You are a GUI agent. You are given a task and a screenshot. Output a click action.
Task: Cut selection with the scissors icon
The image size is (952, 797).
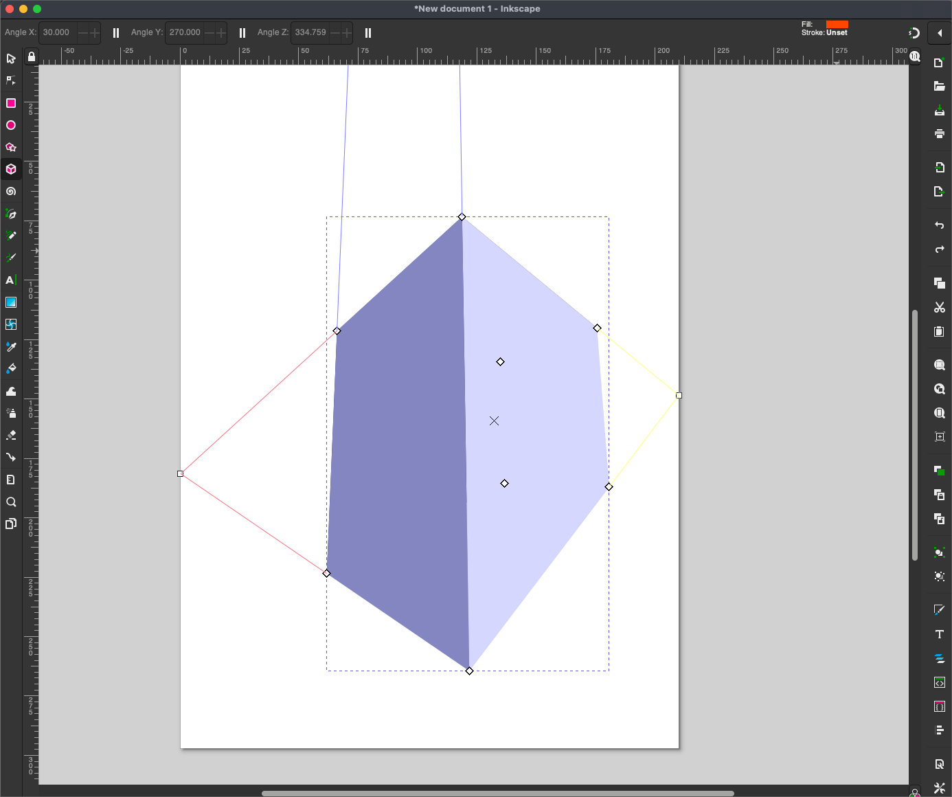[939, 307]
